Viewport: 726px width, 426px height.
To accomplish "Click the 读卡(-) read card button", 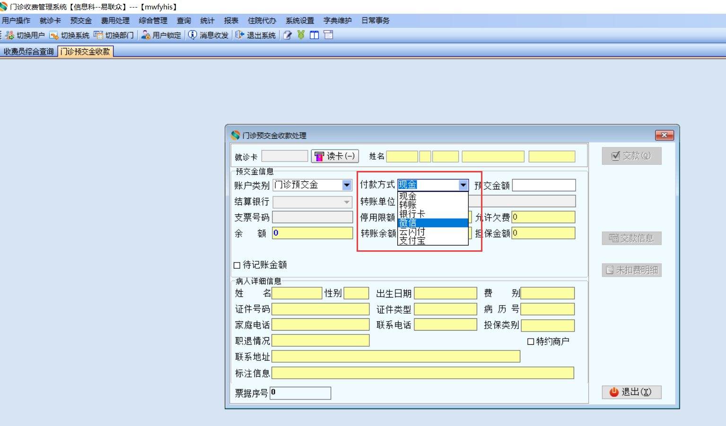I will pyautogui.click(x=335, y=156).
